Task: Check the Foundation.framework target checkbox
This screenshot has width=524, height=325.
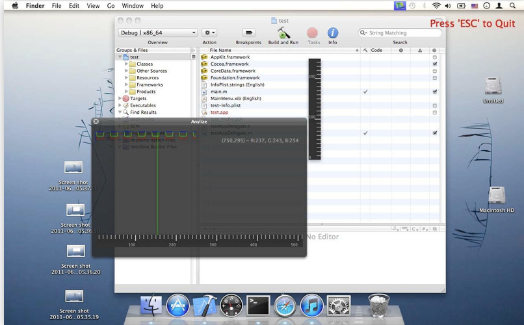Action: pyautogui.click(x=434, y=78)
